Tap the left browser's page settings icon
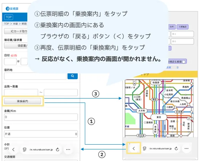This screenshot has height=161, width=203. point(24,150)
